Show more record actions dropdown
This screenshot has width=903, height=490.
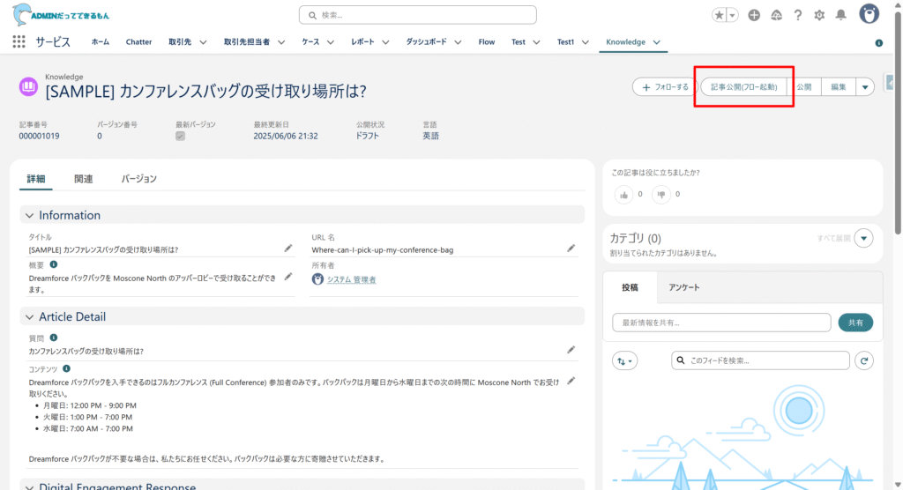[x=865, y=87]
